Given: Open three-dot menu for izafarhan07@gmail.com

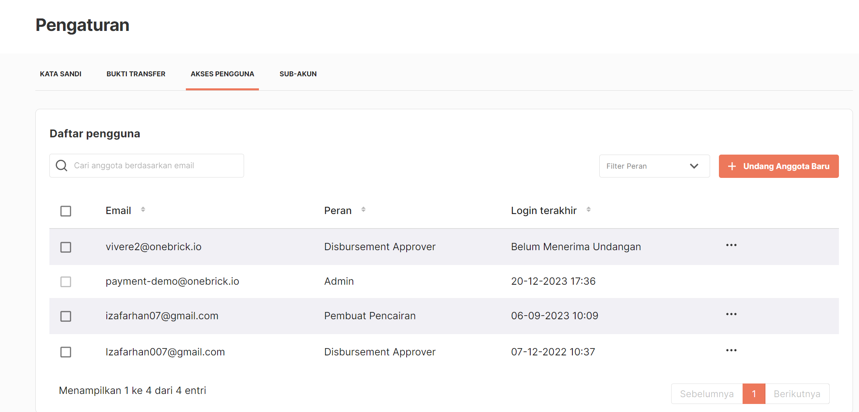Looking at the screenshot, I should [731, 314].
